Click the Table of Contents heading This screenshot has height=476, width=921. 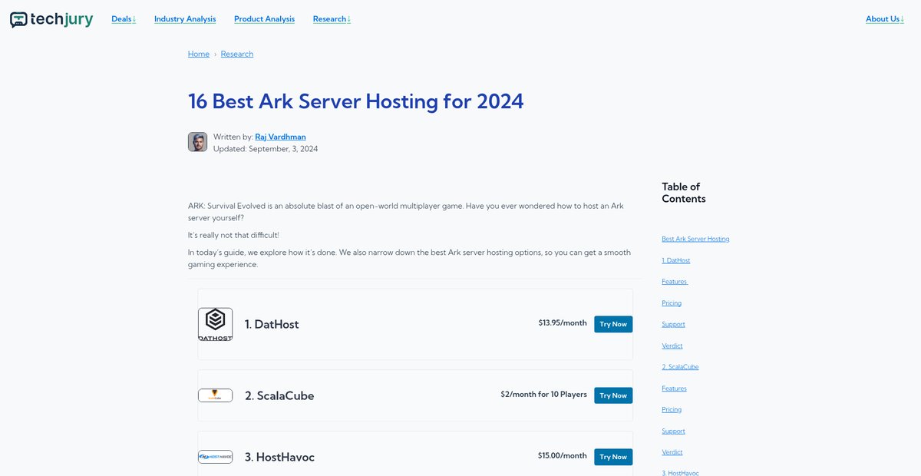click(x=684, y=193)
